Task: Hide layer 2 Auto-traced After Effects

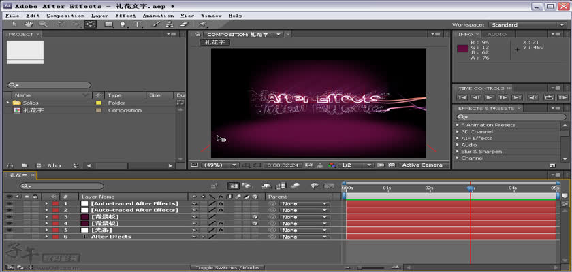Action: coord(9,210)
